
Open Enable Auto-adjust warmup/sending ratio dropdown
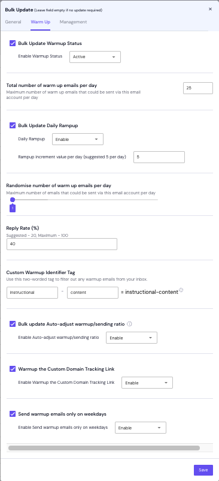[132, 338]
